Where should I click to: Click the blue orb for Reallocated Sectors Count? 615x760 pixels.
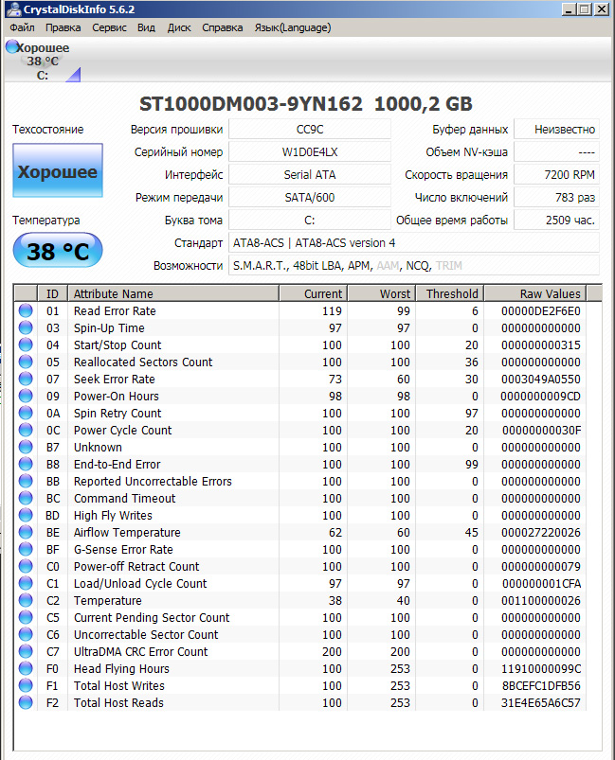coord(26,362)
